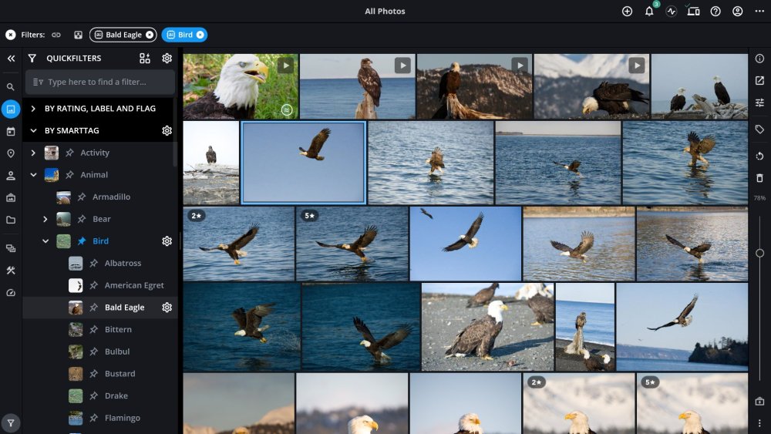
Task: Focus the 'Type here to find a filter' field
Action: [x=100, y=82]
